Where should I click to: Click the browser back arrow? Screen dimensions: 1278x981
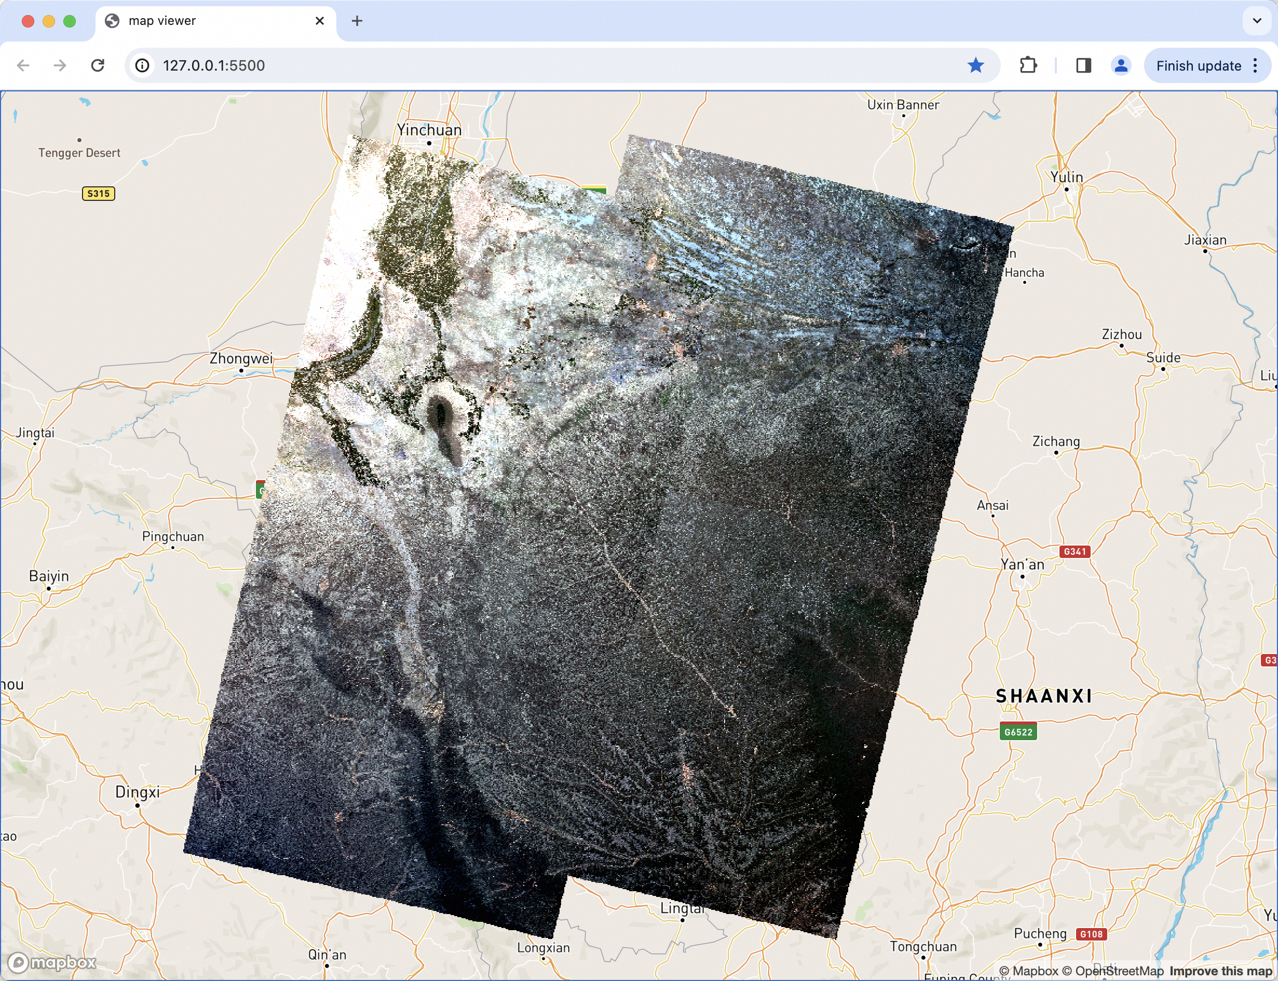(x=23, y=65)
